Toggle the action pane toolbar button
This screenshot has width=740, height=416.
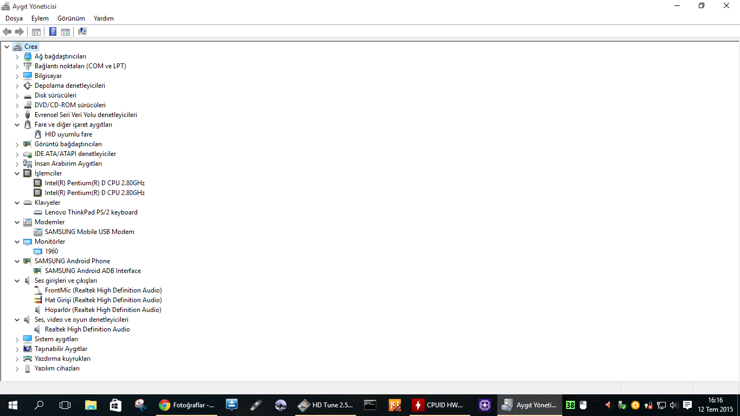coord(66,31)
